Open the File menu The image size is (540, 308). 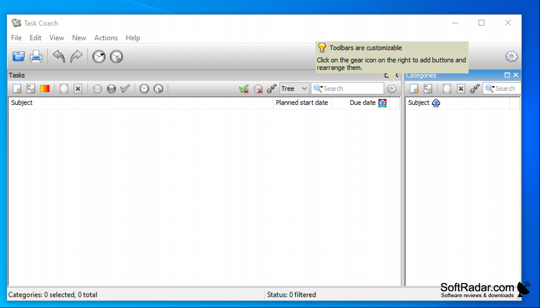(x=16, y=38)
